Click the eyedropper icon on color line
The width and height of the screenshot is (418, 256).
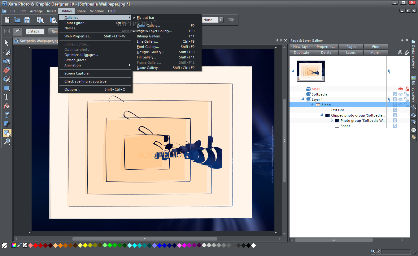(19, 245)
